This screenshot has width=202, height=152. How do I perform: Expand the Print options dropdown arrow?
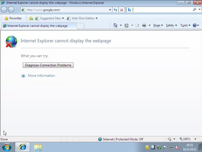point(149,25)
